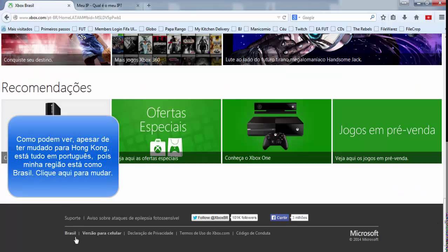
Task: Open the FileWarez bookmark
Action: (386, 29)
